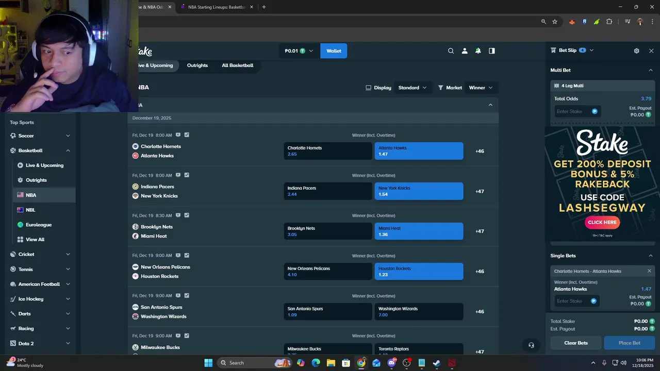Image resolution: width=660 pixels, height=371 pixels.
Task: Select San Antonio Spurs 1.09 odds
Action: tap(328, 312)
